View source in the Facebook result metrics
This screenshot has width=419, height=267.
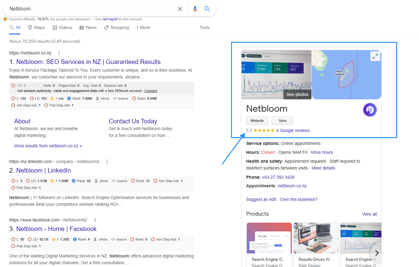coord(119,239)
